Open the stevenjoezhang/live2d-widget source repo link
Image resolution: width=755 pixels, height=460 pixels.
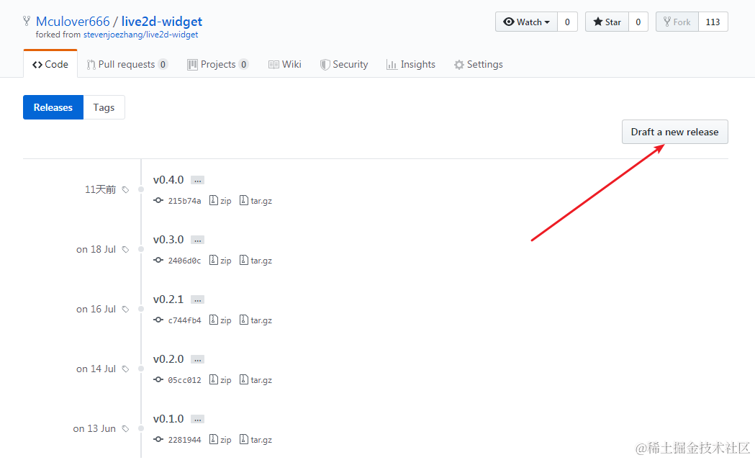coord(140,35)
